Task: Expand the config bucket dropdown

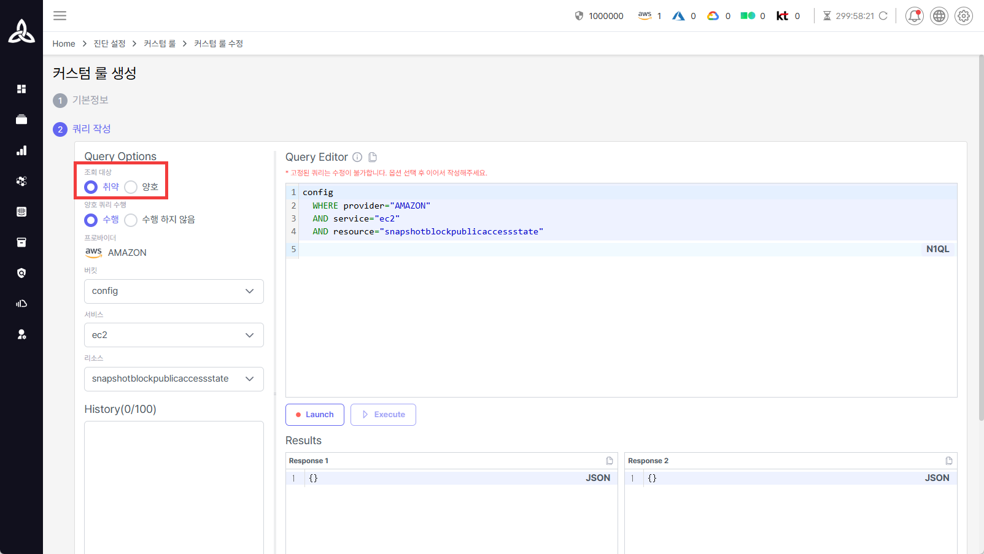Action: tap(174, 291)
